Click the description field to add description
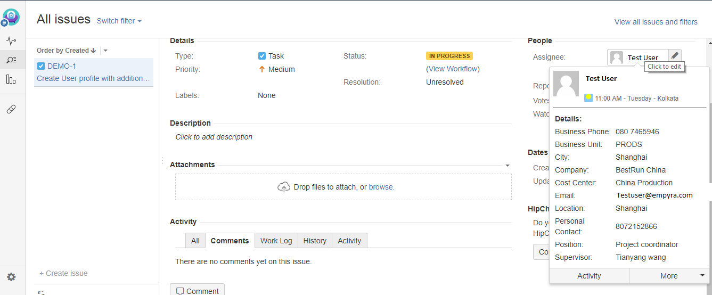Image resolution: width=712 pixels, height=295 pixels. (214, 137)
